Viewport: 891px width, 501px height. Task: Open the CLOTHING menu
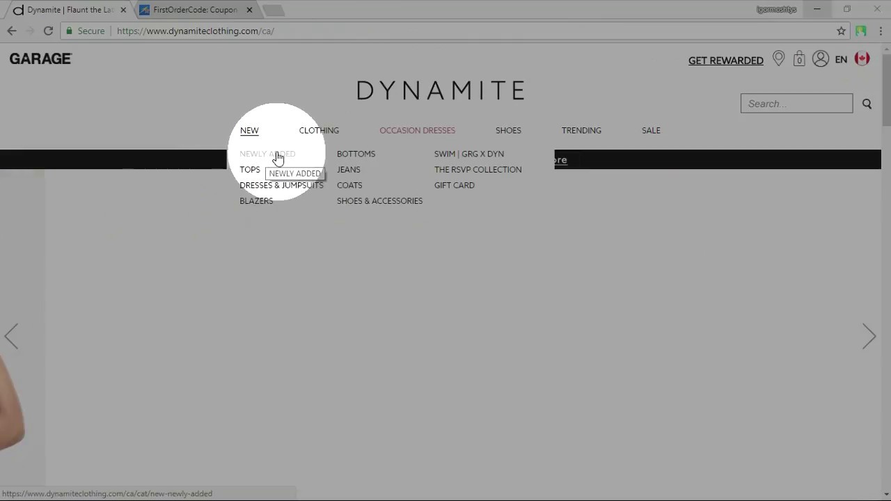319,130
